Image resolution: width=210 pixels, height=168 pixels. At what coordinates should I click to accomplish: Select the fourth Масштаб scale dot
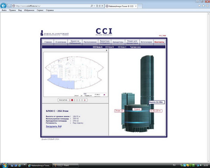77,100
